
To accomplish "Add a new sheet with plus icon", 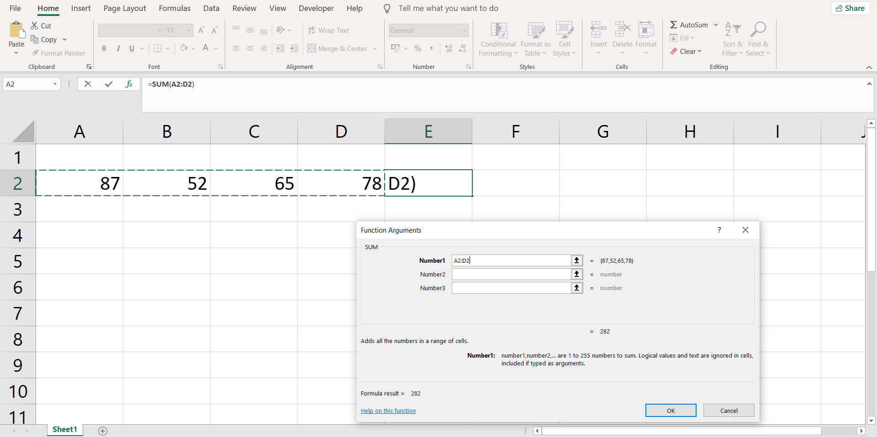I will click(x=103, y=431).
